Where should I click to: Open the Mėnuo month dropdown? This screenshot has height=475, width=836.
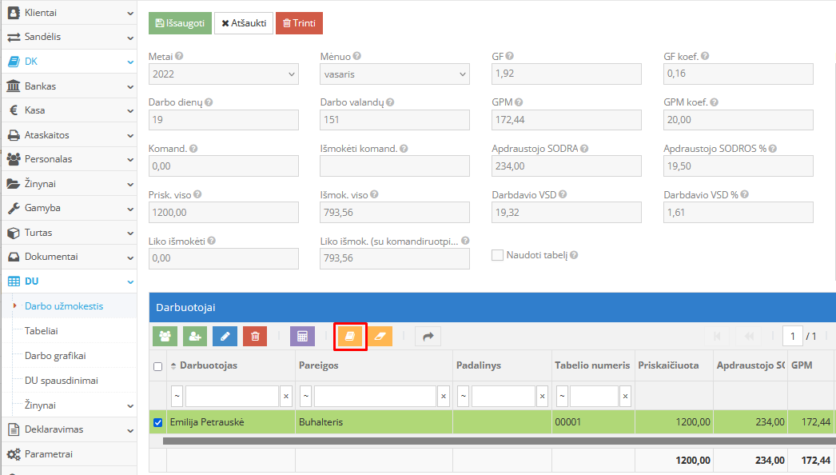[394, 74]
